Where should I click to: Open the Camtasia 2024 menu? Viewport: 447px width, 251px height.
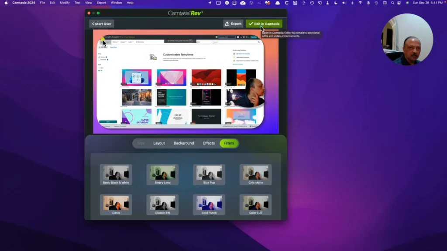click(24, 3)
